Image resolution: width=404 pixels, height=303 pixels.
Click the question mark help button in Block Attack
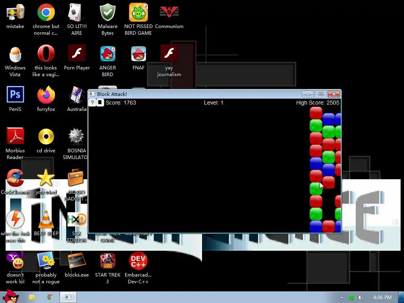tap(92, 103)
